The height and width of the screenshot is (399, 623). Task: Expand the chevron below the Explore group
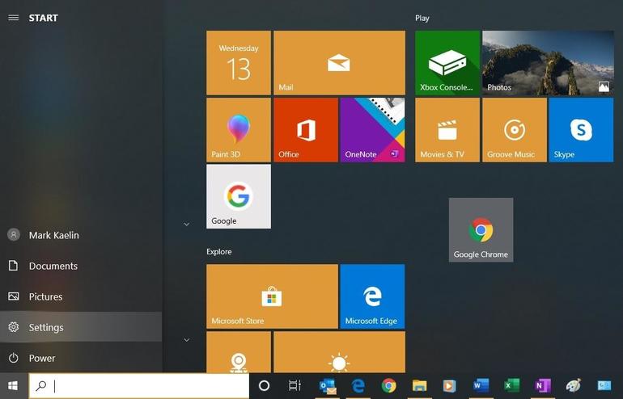[x=186, y=340]
